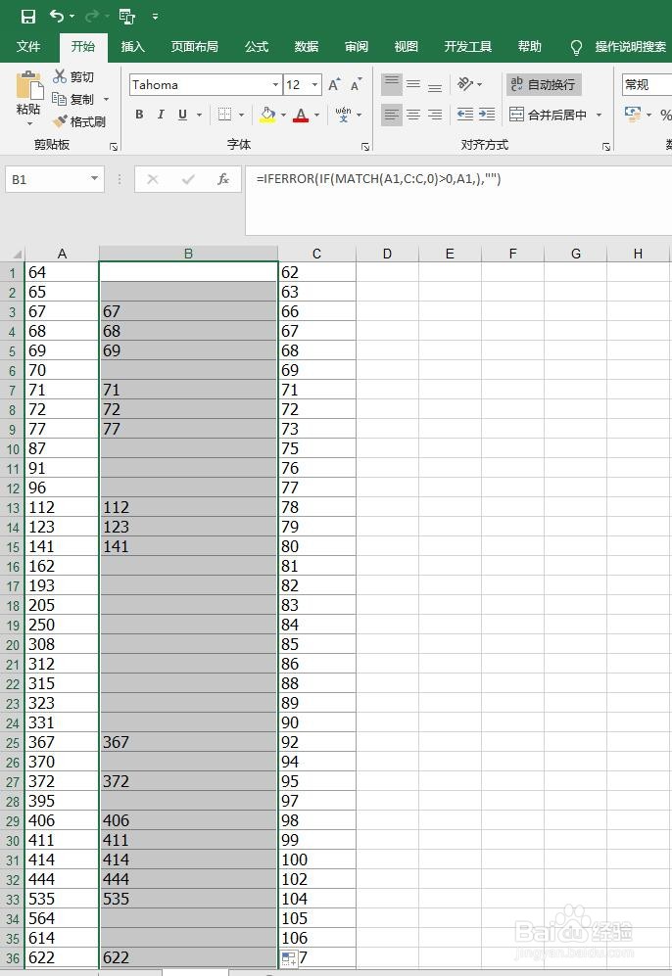Switch to the 公式 ribbon tab

[x=256, y=47]
